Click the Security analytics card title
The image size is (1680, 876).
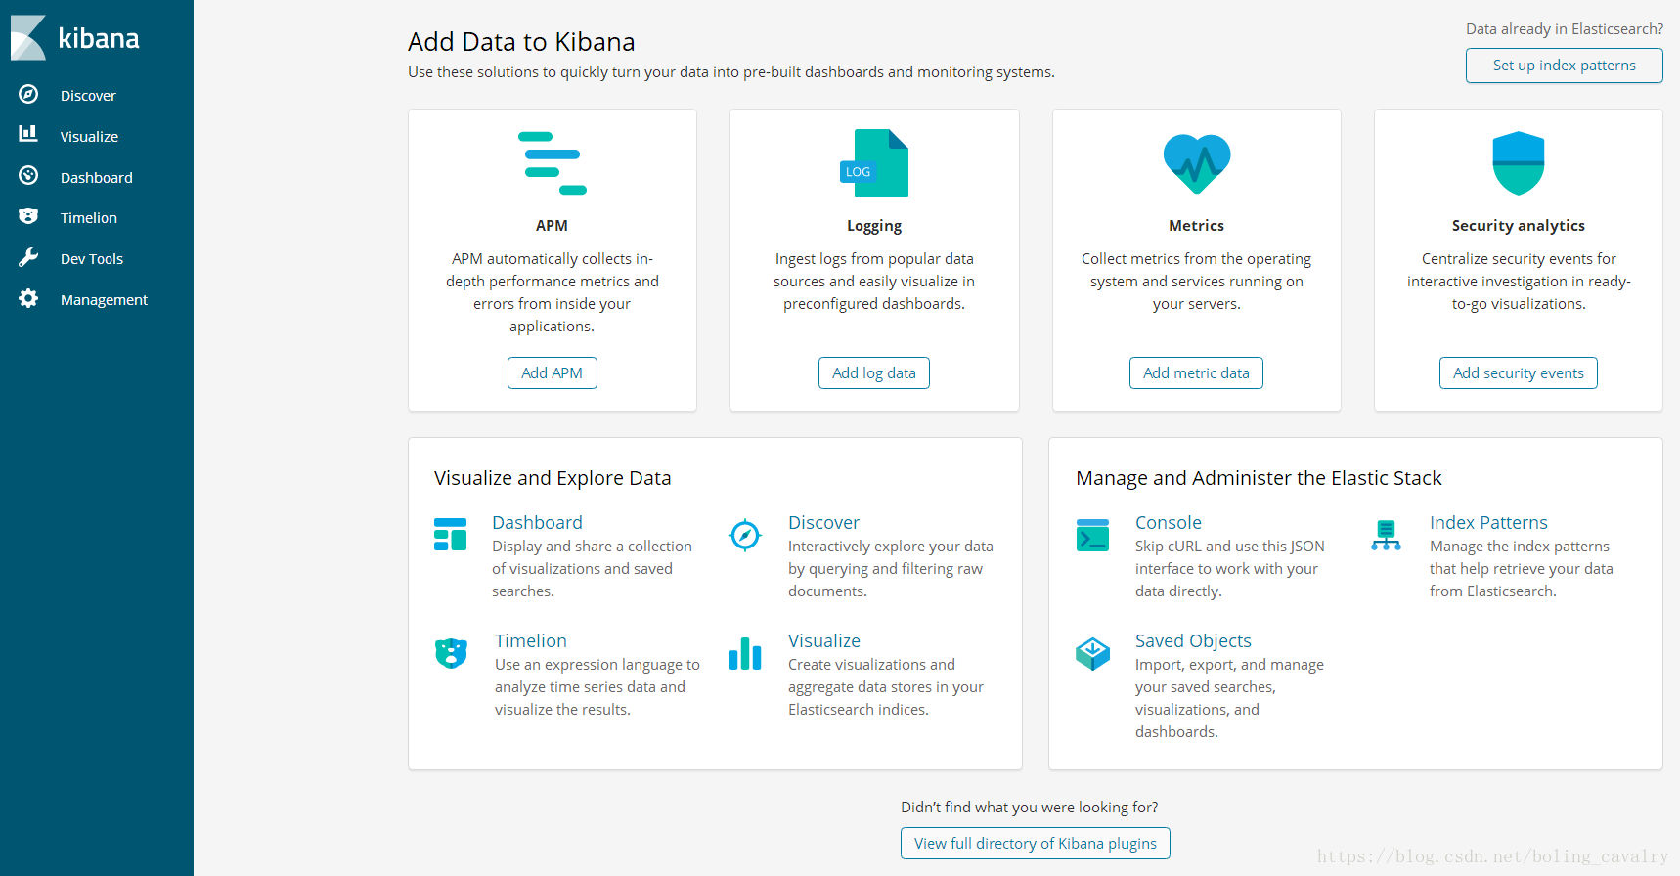coord(1518,226)
